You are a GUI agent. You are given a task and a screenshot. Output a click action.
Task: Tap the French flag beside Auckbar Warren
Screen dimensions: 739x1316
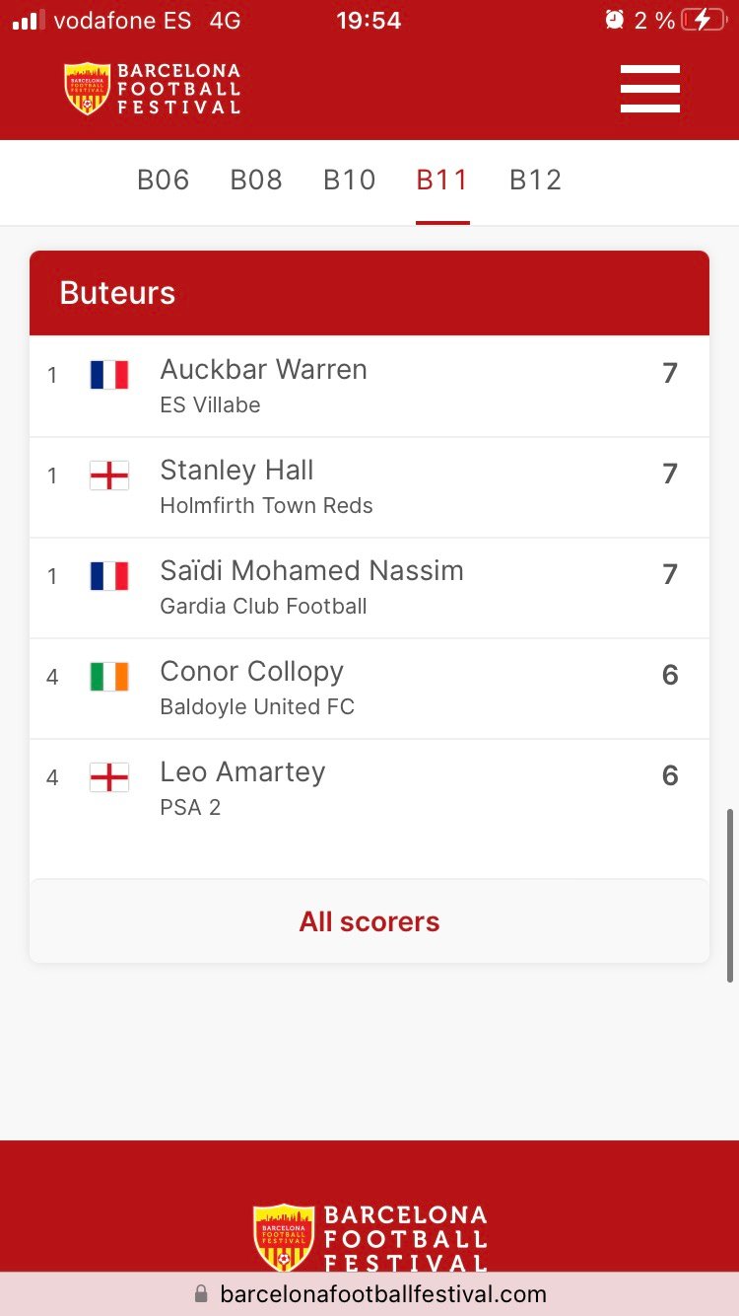(x=109, y=375)
